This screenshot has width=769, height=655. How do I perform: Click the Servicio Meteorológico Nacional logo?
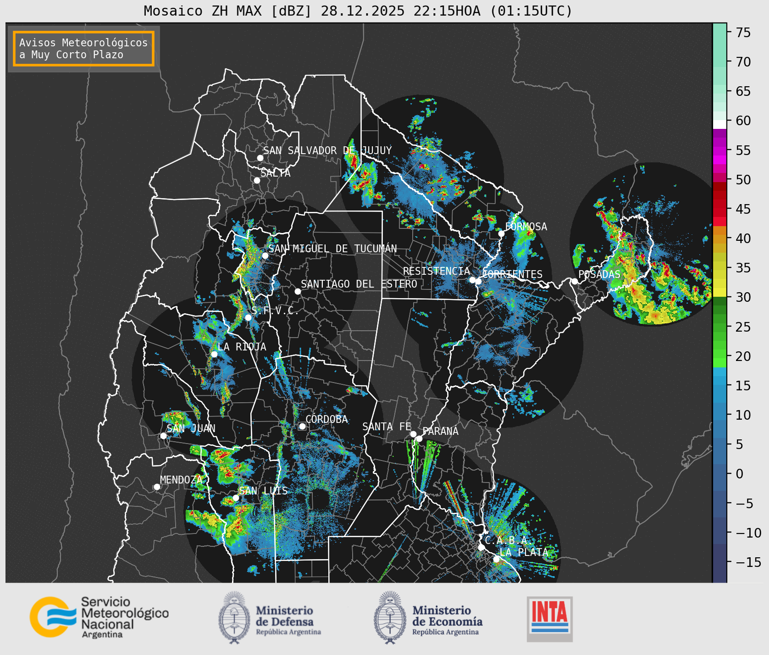(99, 617)
